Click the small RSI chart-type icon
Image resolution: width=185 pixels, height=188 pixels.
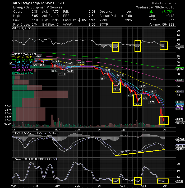[13, 28]
